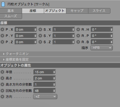Expand the クォータニオン section
Image resolution: width=120 pixels, height=107 pixels.
(x=60, y=54)
